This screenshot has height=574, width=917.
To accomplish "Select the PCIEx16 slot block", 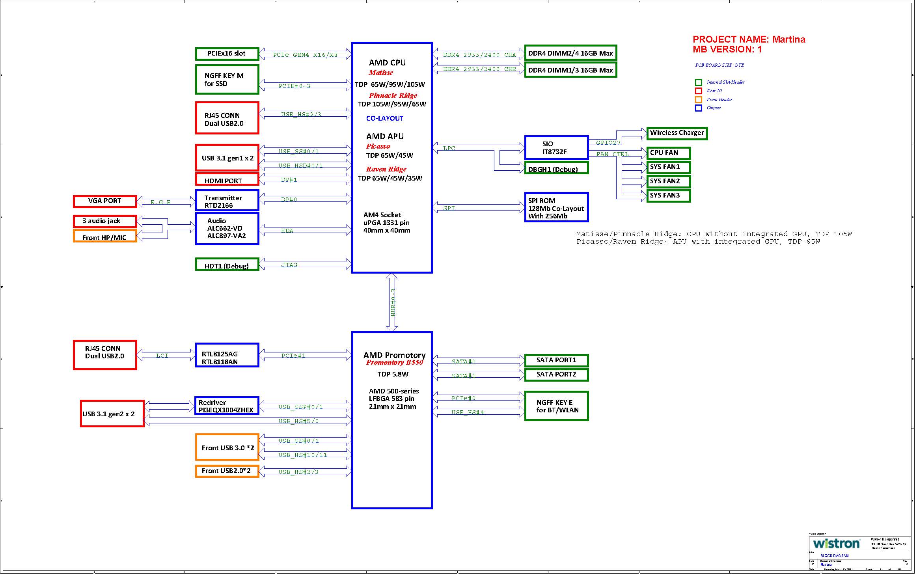I will click(227, 54).
